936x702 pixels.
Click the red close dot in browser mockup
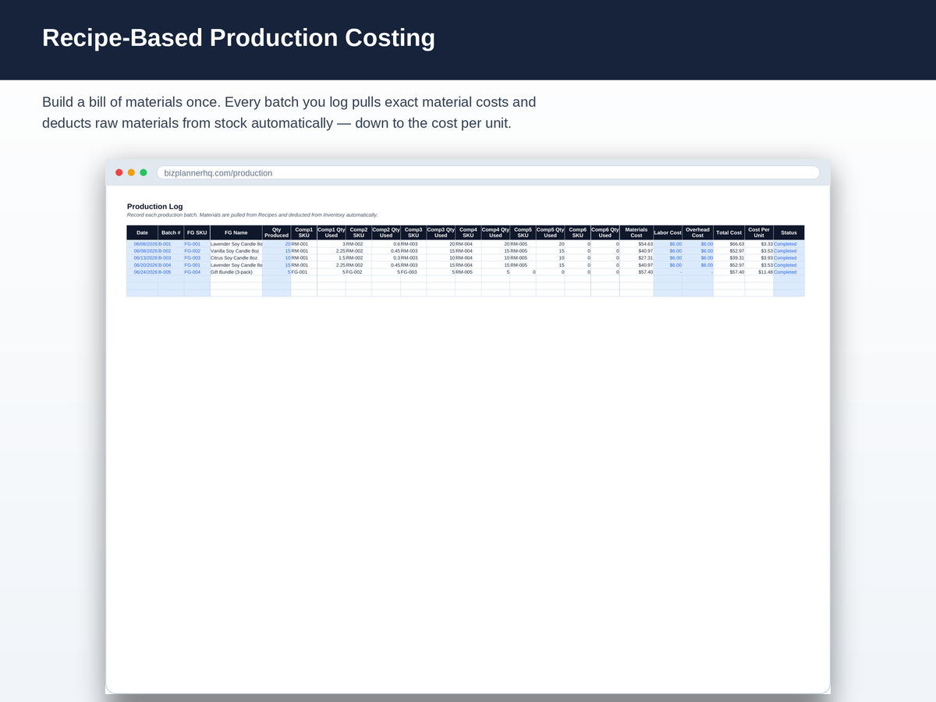tap(119, 172)
